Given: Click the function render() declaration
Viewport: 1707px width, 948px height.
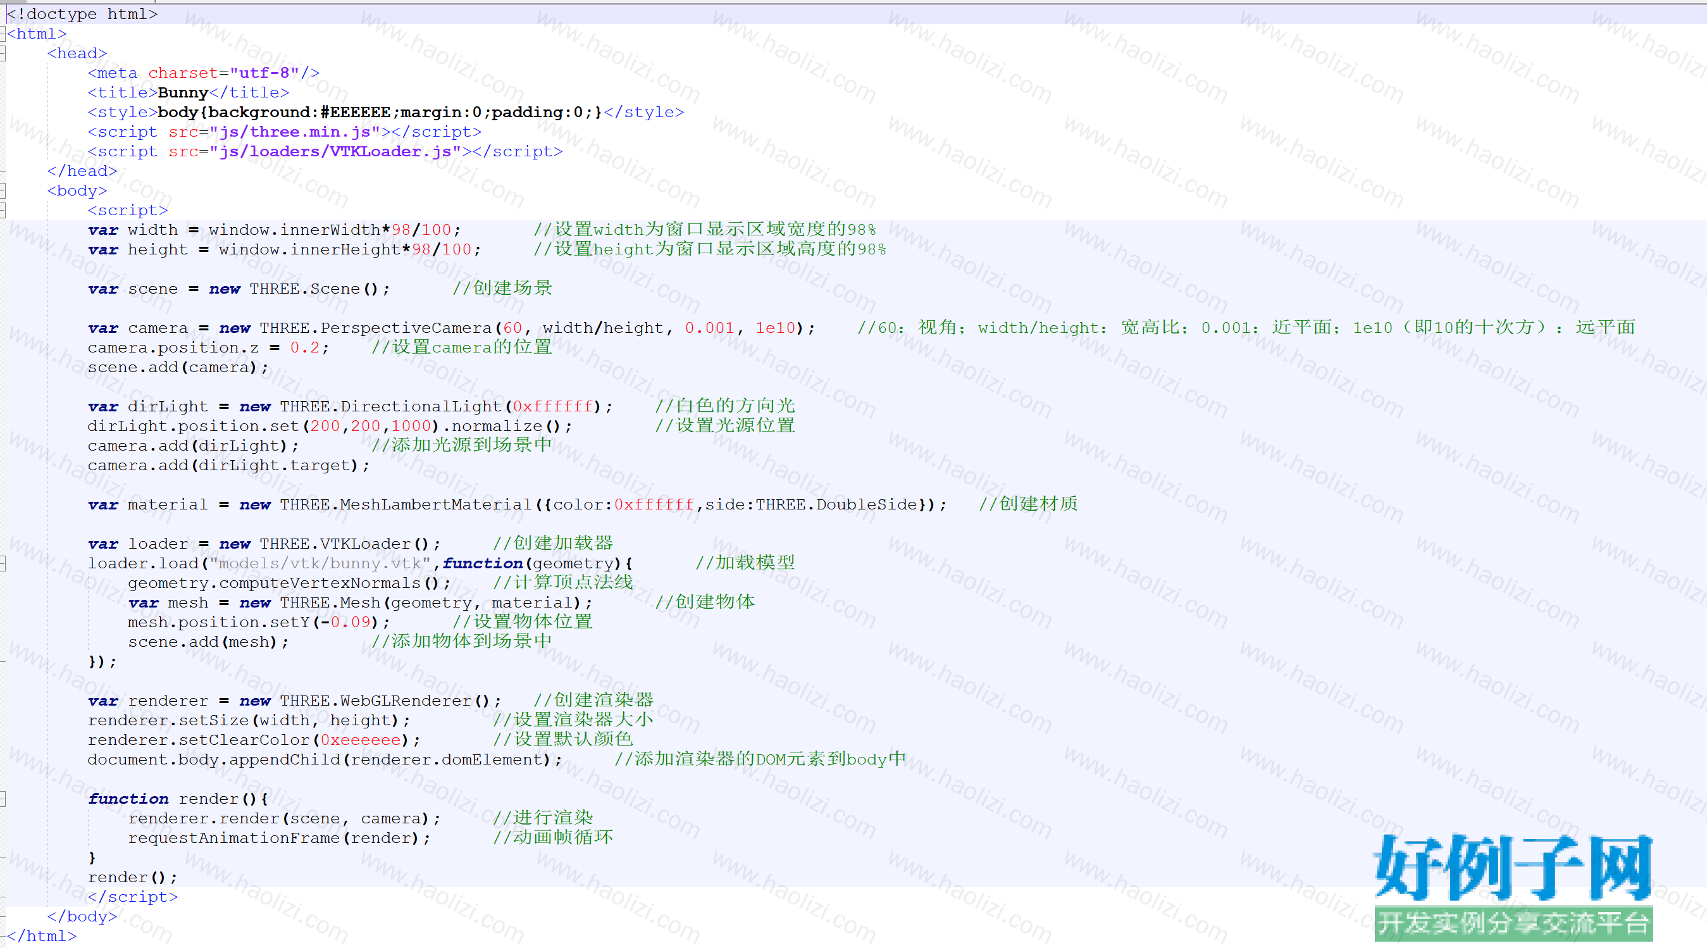Looking at the screenshot, I should tap(178, 799).
